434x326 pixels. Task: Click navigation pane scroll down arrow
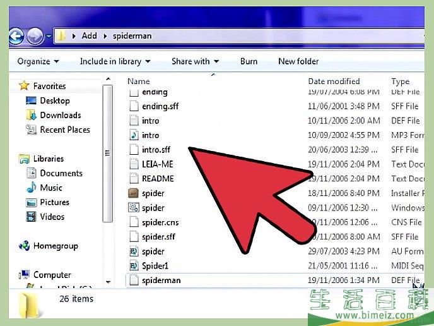(108, 282)
